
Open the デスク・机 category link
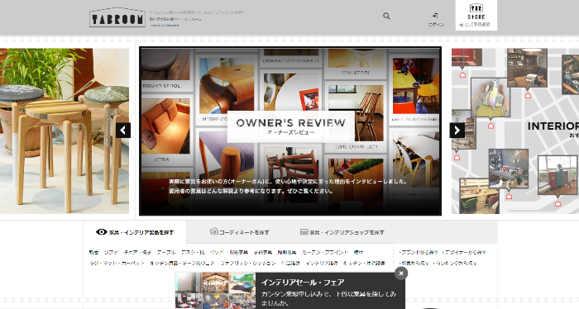coord(193,253)
